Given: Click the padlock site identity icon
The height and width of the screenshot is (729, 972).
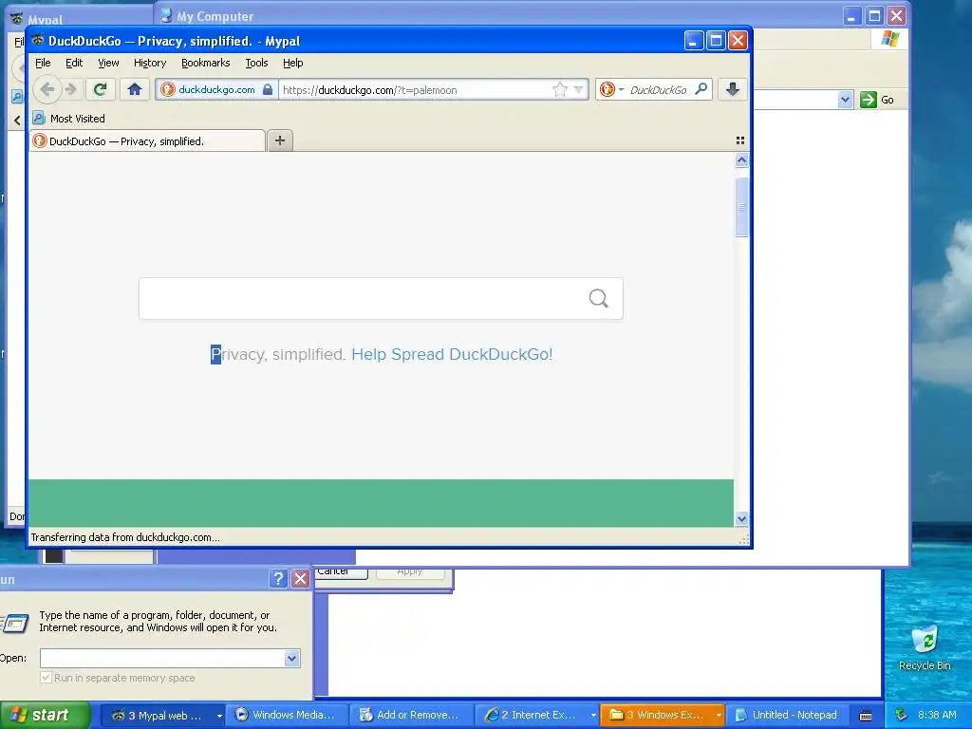Looking at the screenshot, I should click(267, 89).
